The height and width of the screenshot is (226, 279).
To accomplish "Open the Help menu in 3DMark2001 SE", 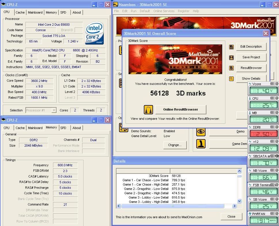I will [x=196, y=11].
